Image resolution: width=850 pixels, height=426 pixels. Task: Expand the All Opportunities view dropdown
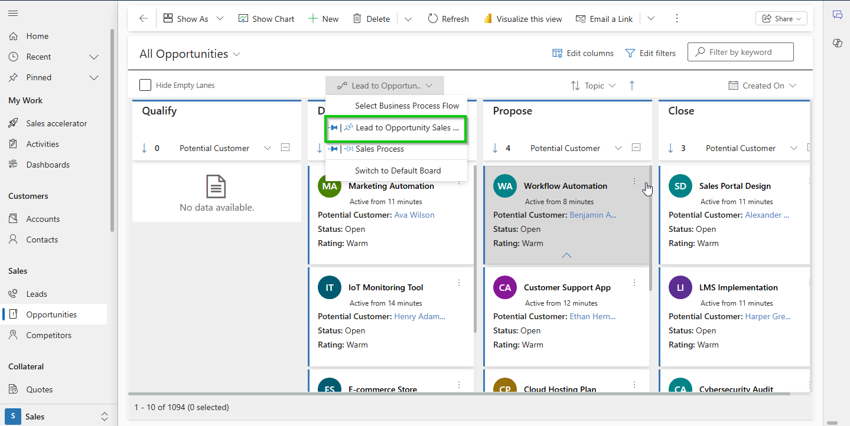pos(237,54)
